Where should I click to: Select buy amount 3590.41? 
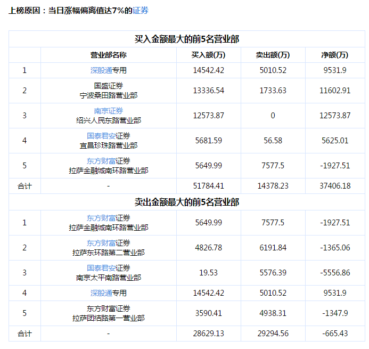click(x=209, y=313)
